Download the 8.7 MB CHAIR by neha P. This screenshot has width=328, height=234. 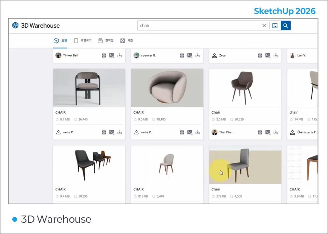pyautogui.click(x=120, y=132)
